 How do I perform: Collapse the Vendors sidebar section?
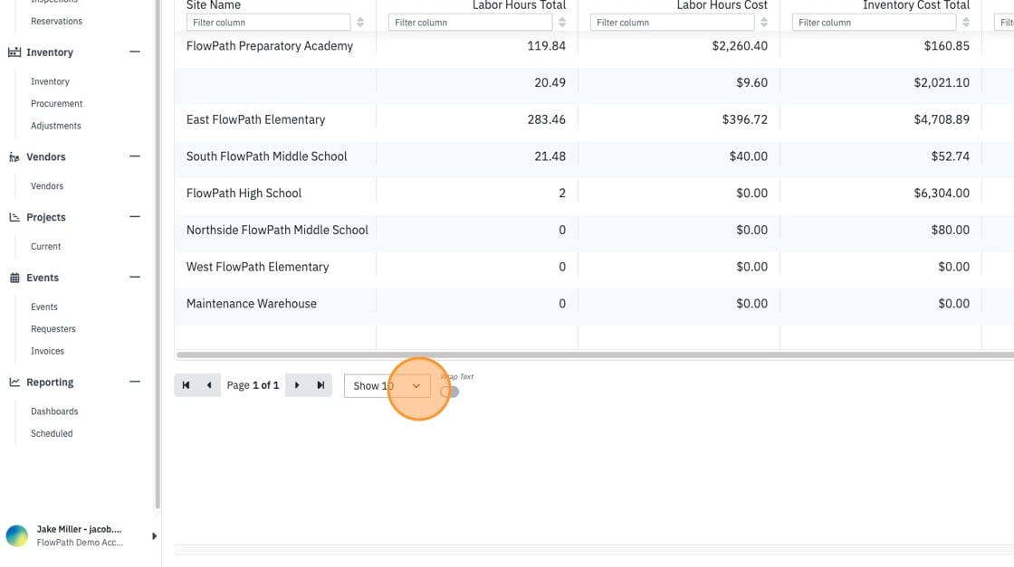(135, 156)
